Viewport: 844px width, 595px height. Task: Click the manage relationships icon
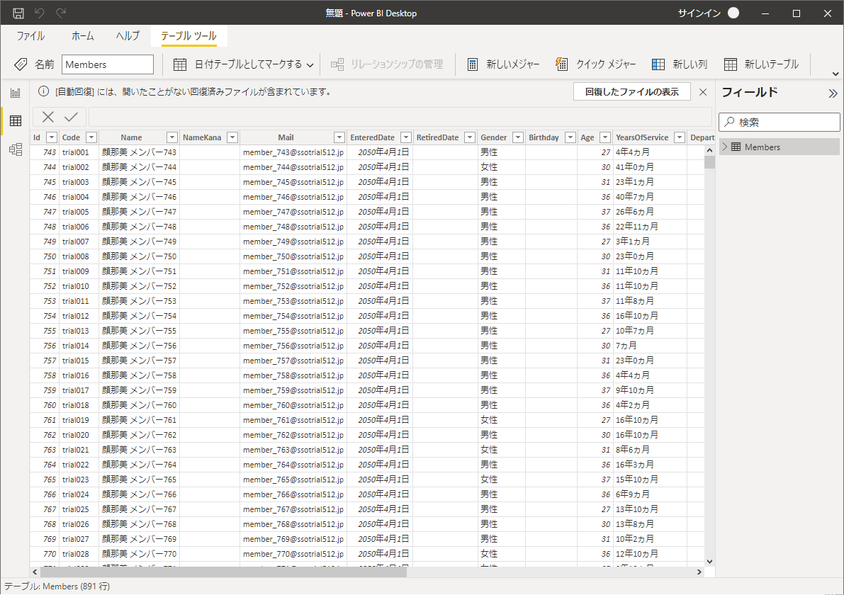coord(337,64)
